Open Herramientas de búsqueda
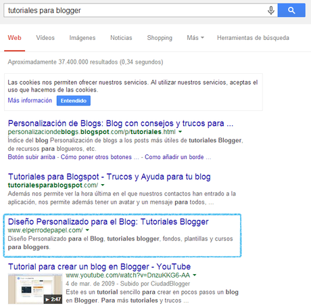This screenshot has width=311, height=308. coord(253,38)
